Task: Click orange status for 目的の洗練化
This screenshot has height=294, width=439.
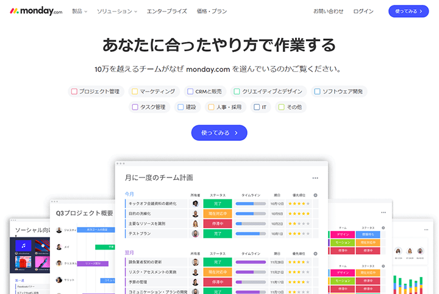Action: click(x=218, y=213)
